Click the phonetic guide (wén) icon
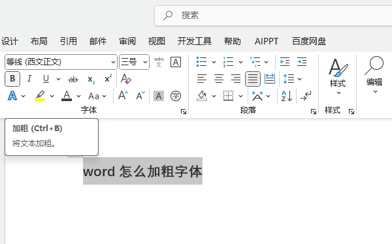The height and width of the screenshot is (244, 392). (x=159, y=62)
